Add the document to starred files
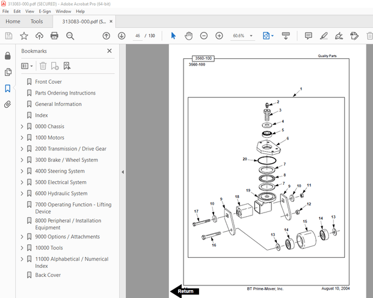 tap(24, 36)
